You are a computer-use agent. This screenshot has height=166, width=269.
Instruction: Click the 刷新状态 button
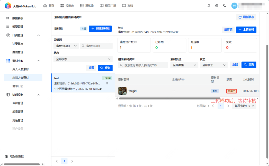[246, 17]
